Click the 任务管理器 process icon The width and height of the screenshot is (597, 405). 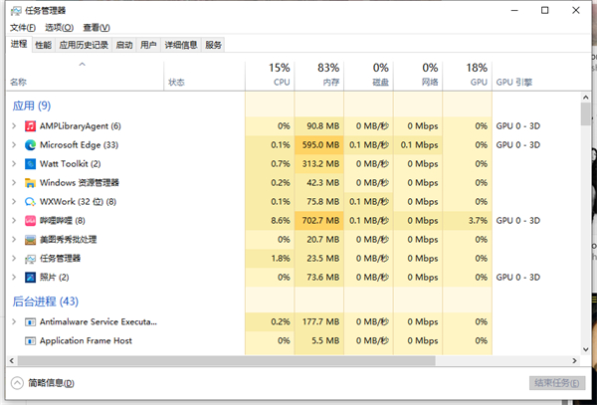pos(30,259)
